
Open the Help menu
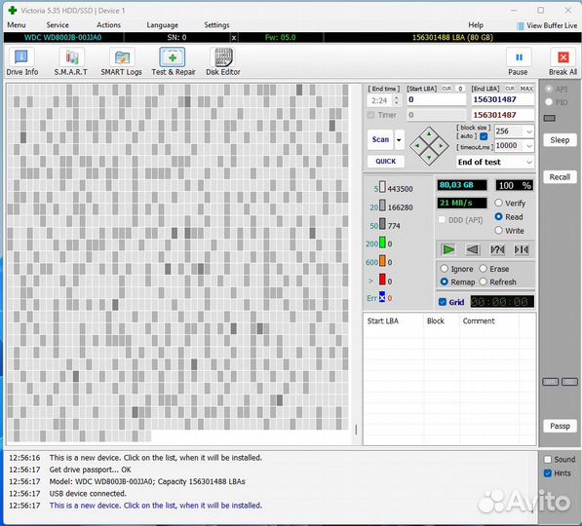(476, 25)
